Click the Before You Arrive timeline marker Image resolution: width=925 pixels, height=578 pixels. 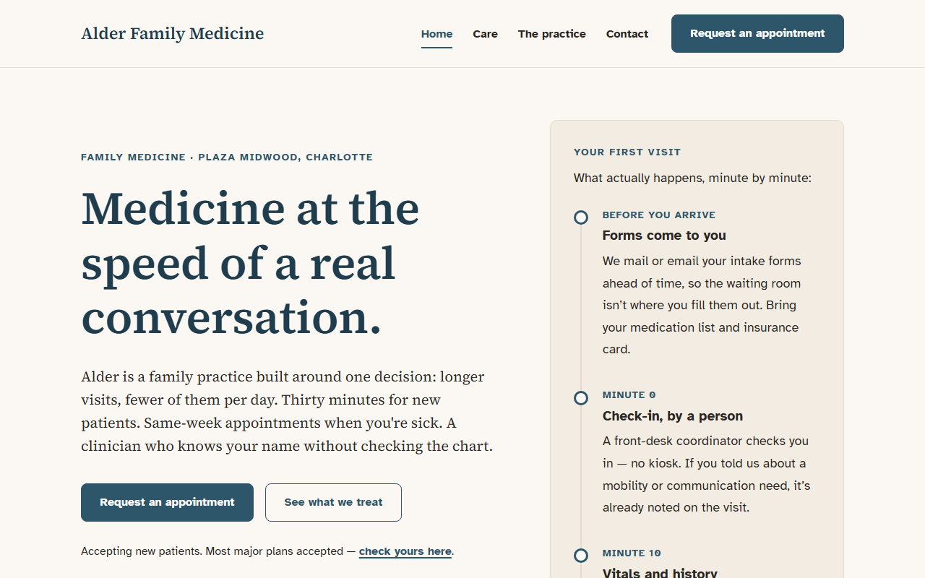(x=581, y=217)
